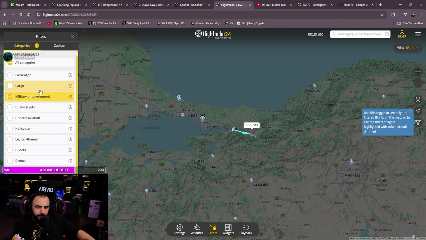The image size is (426, 240).
Task: Open the browser tab list dropdown arrow
Action: 4,5
